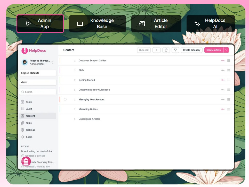This screenshot has height=187, width=249.
Task: Click the Unassigned Articles label
Action: click(x=89, y=119)
